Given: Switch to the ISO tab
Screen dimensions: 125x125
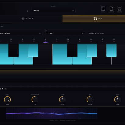Looking at the screenshot, I should (x=94, y=19).
